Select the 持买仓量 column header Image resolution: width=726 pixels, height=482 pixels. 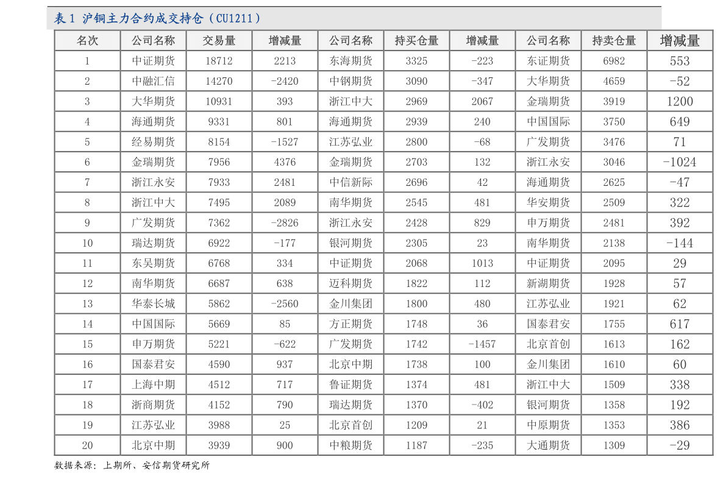[x=416, y=40]
